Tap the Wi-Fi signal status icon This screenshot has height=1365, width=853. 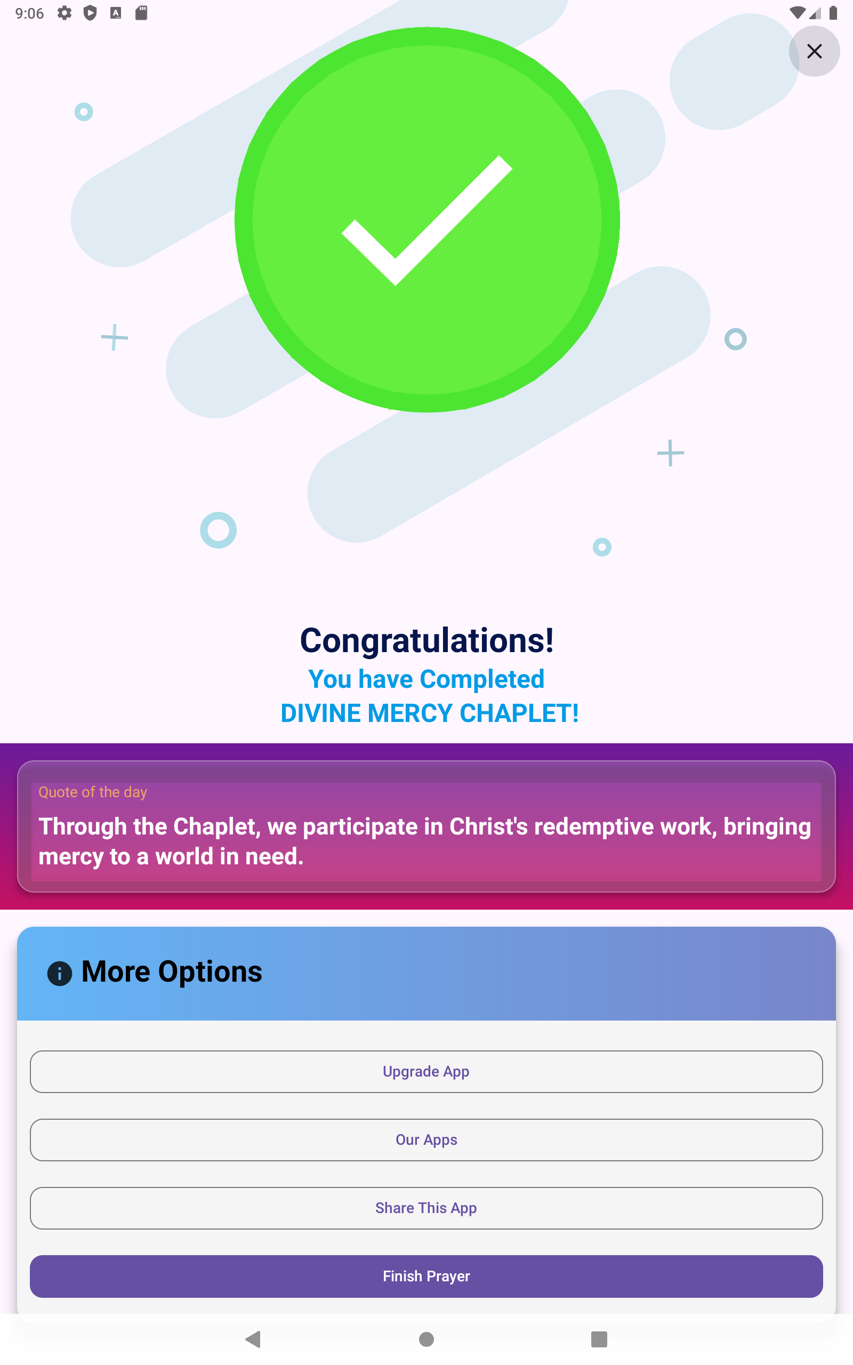coord(796,13)
